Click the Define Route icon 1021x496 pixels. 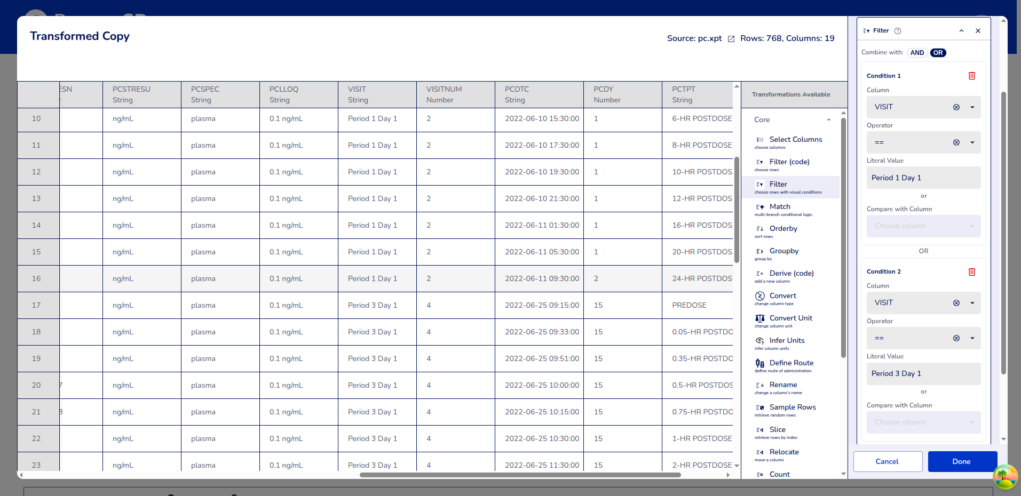759,363
